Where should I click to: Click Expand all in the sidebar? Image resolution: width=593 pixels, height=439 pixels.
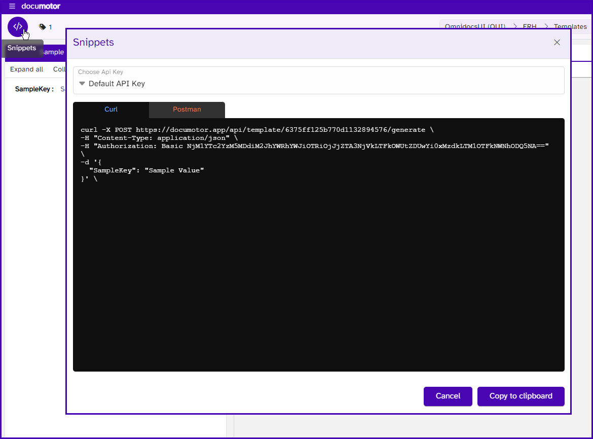pyautogui.click(x=26, y=69)
